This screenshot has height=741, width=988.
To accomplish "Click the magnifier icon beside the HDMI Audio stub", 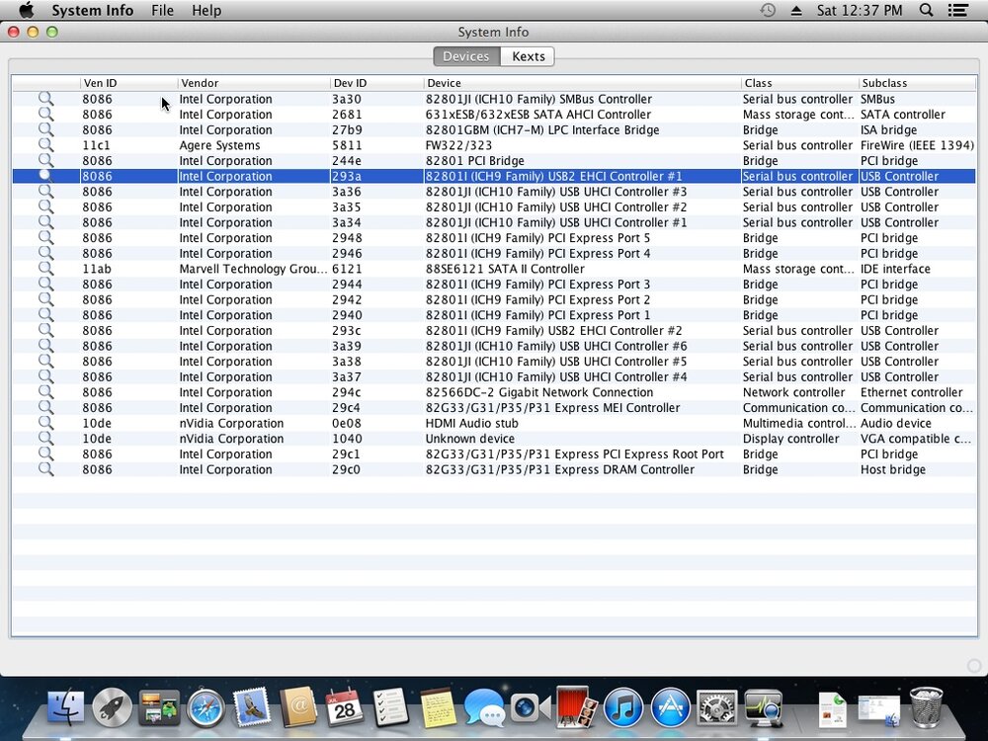I will pos(45,423).
